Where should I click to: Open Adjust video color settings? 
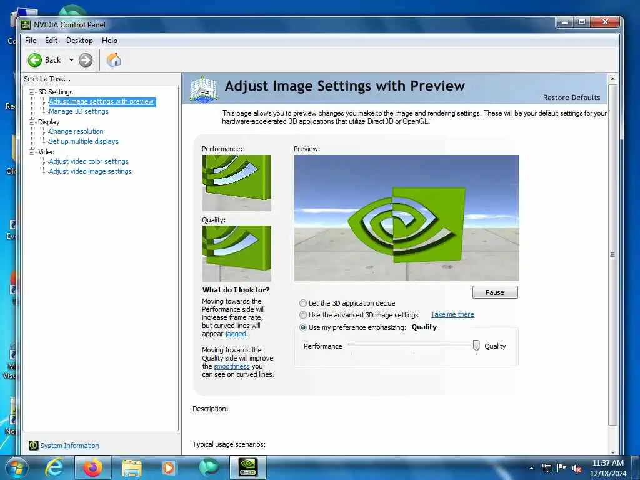point(89,161)
